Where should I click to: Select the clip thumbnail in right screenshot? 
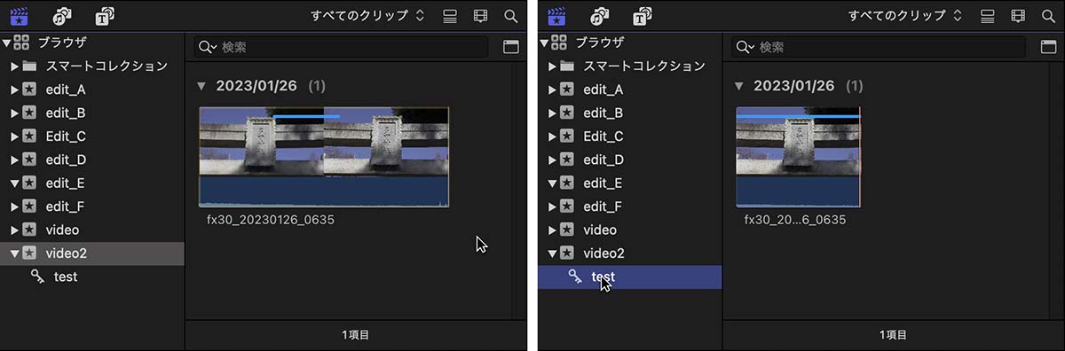799,157
